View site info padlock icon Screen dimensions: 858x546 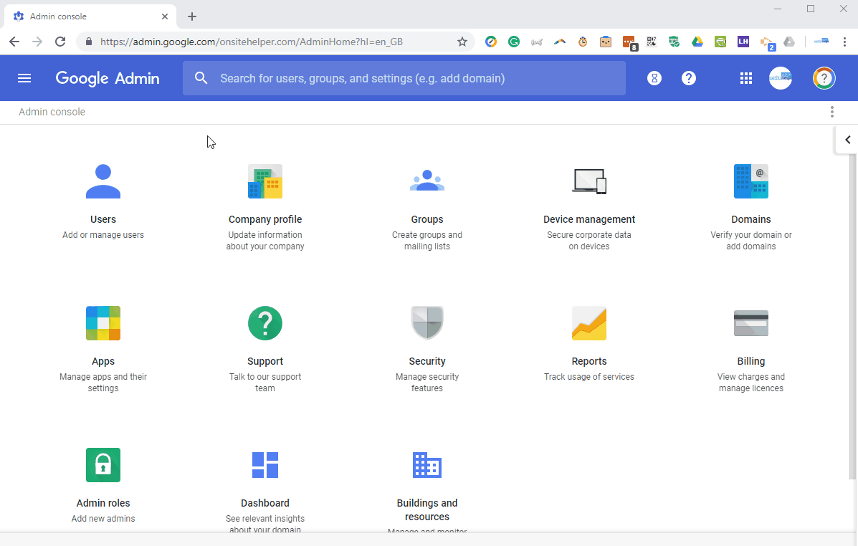(89, 42)
